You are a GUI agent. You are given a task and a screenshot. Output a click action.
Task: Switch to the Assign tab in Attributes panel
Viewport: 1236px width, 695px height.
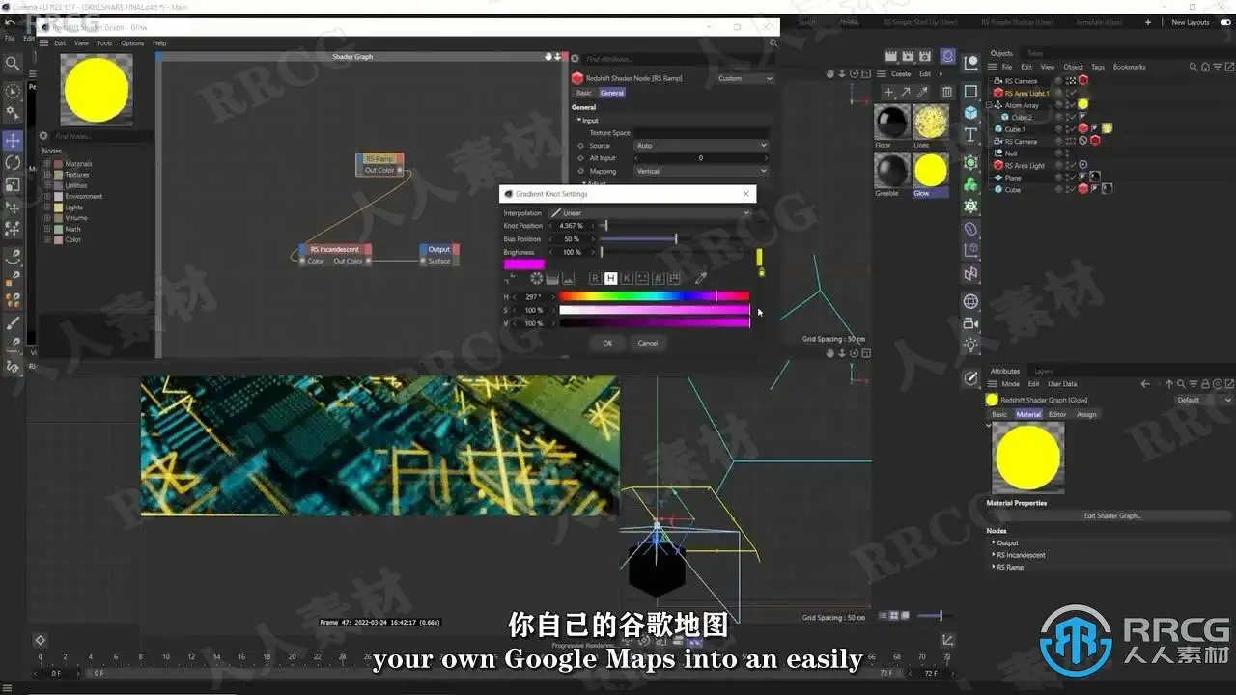(1086, 414)
